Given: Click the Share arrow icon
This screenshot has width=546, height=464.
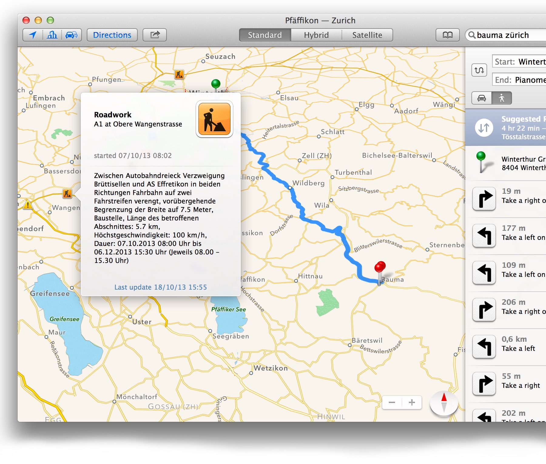Looking at the screenshot, I should point(155,35).
